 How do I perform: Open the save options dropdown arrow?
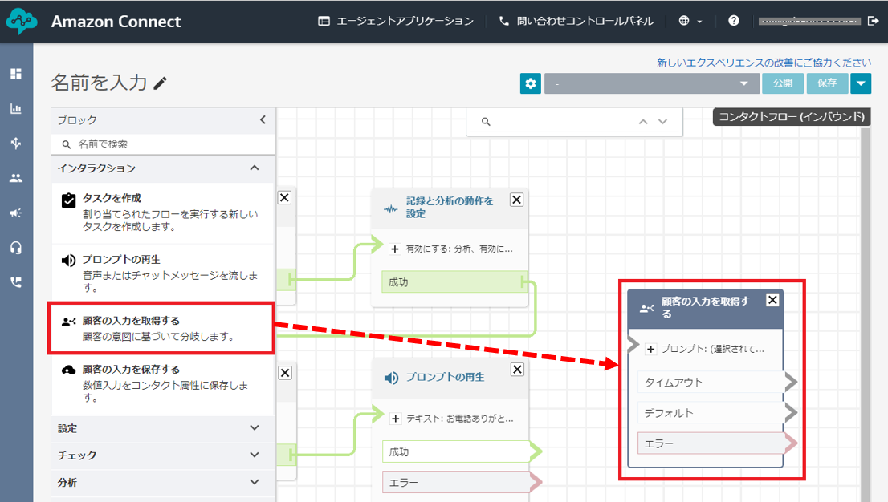click(x=861, y=83)
